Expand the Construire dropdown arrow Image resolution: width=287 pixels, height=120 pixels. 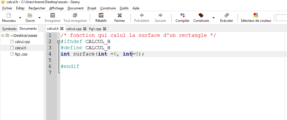pos(213,18)
